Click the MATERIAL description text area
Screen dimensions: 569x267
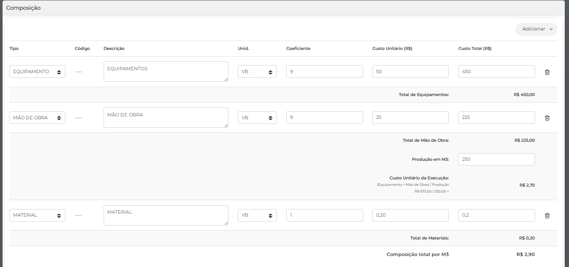(x=166, y=215)
